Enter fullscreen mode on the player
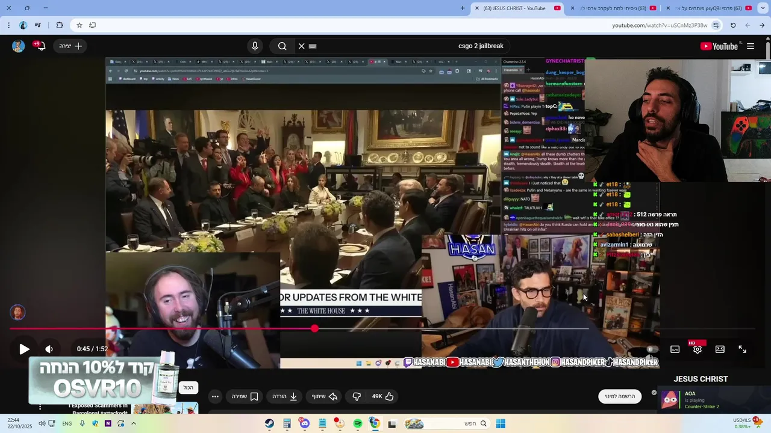The image size is (771, 433). pos(743,349)
